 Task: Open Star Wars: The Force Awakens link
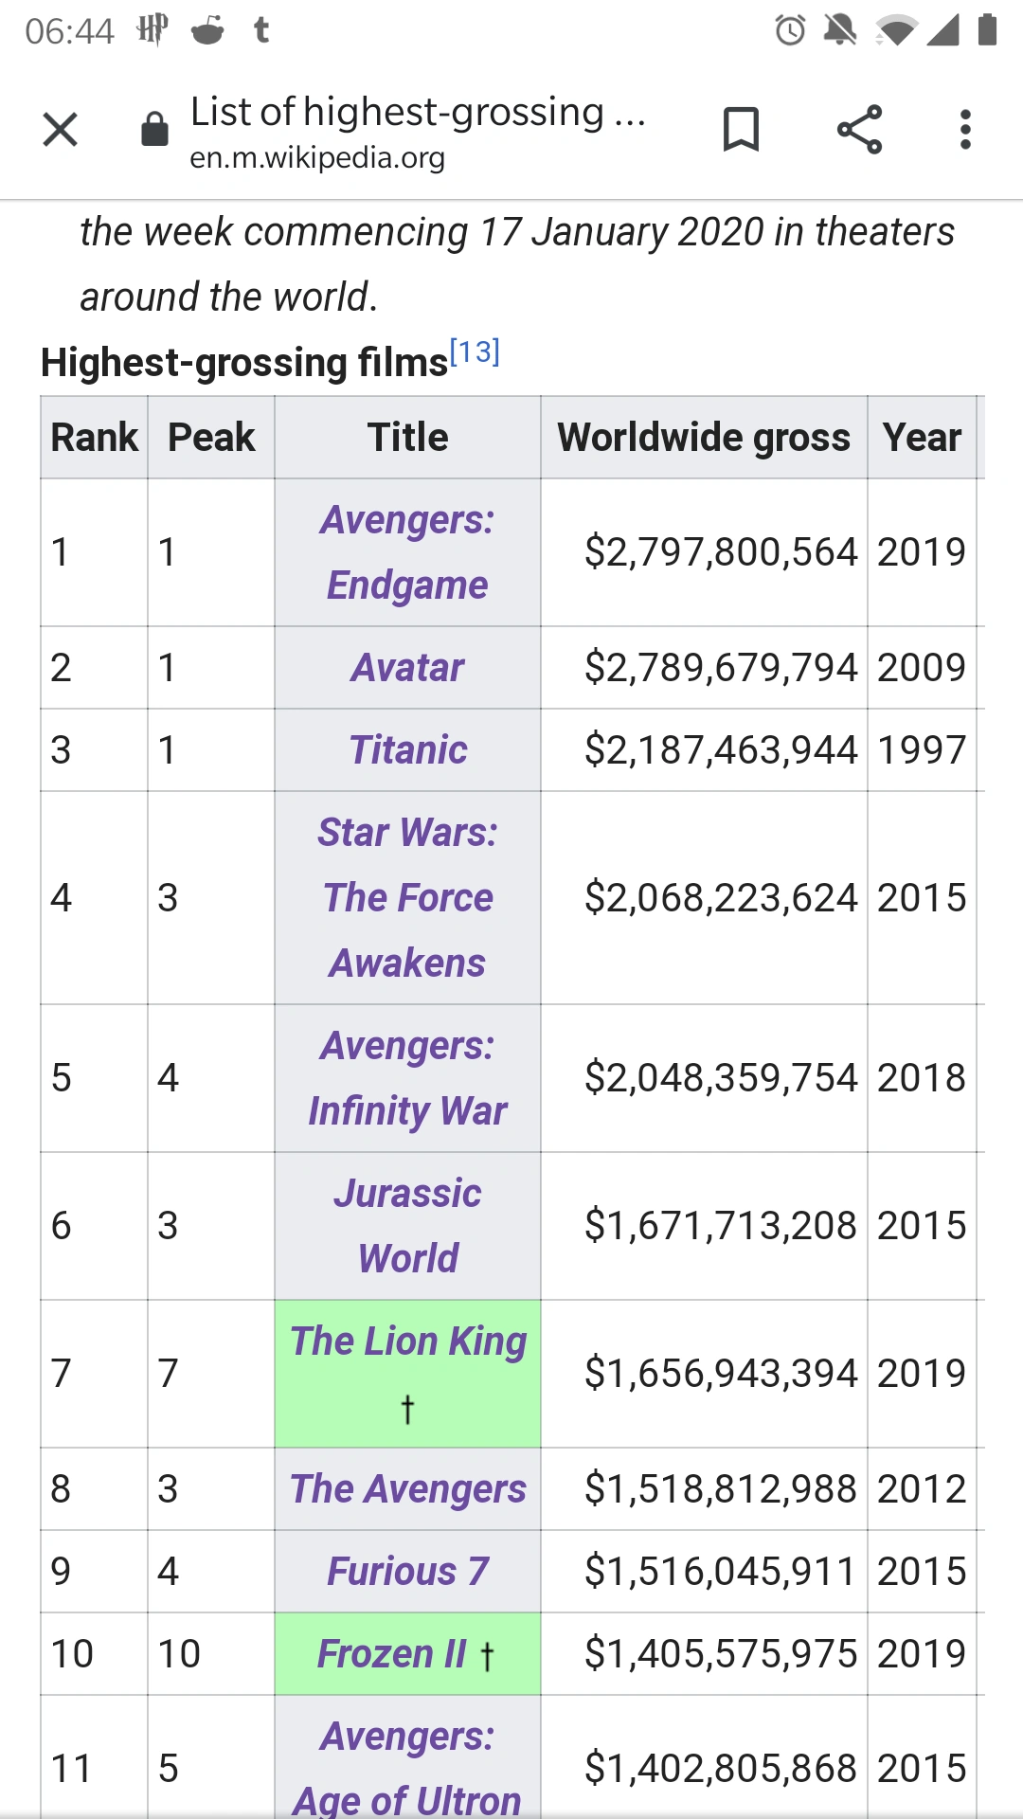[407, 897]
